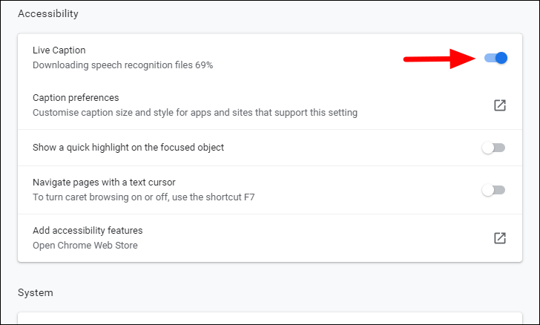
Task: Click the F7 shortcut key text
Action: [251, 197]
